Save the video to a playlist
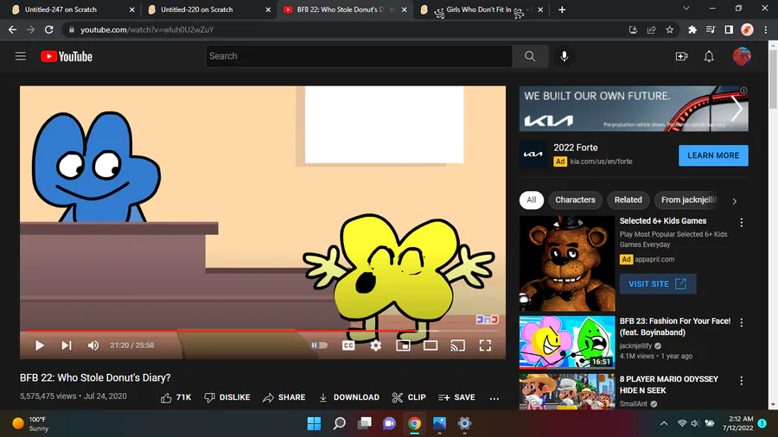The image size is (778, 437). (457, 397)
